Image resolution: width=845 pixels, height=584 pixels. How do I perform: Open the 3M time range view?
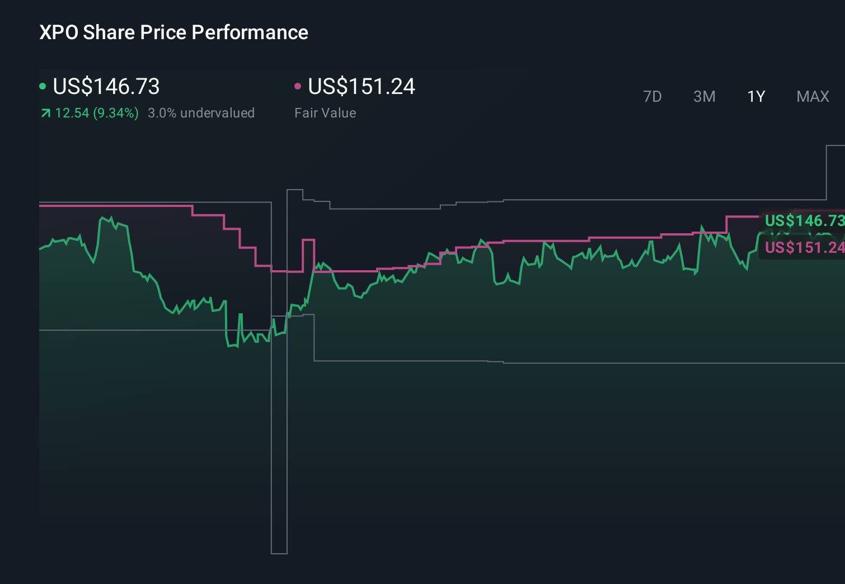(x=704, y=96)
